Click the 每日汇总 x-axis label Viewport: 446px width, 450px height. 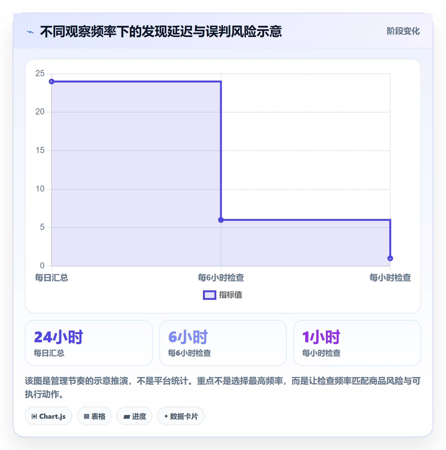point(52,278)
